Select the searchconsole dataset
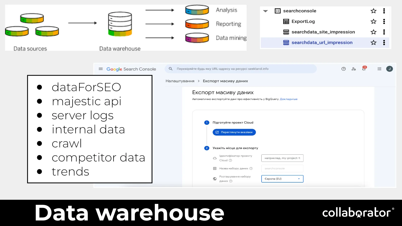402x226 pixels. point(300,11)
